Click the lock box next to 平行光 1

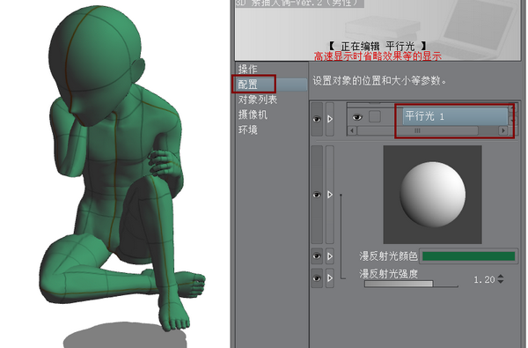[x=375, y=116]
